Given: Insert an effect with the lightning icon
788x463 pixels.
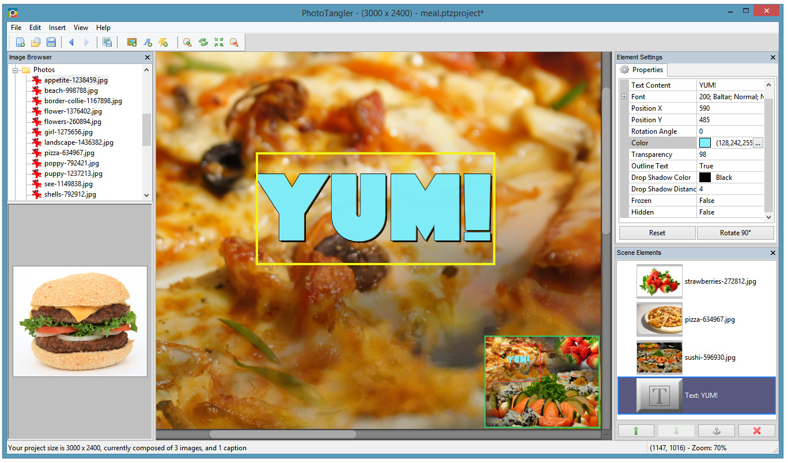Looking at the screenshot, I should click(162, 42).
